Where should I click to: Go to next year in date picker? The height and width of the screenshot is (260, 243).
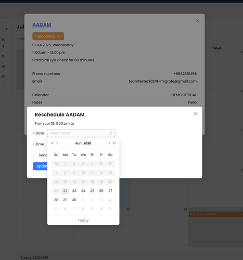(x=114, y=143)
